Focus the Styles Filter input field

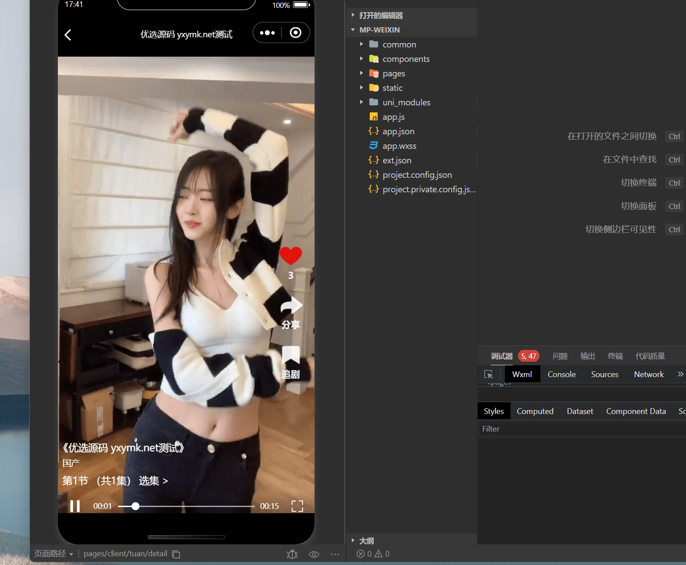point(582,429)
